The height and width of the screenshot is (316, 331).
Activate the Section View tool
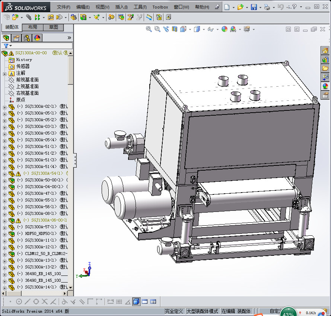tap(174, 29)
